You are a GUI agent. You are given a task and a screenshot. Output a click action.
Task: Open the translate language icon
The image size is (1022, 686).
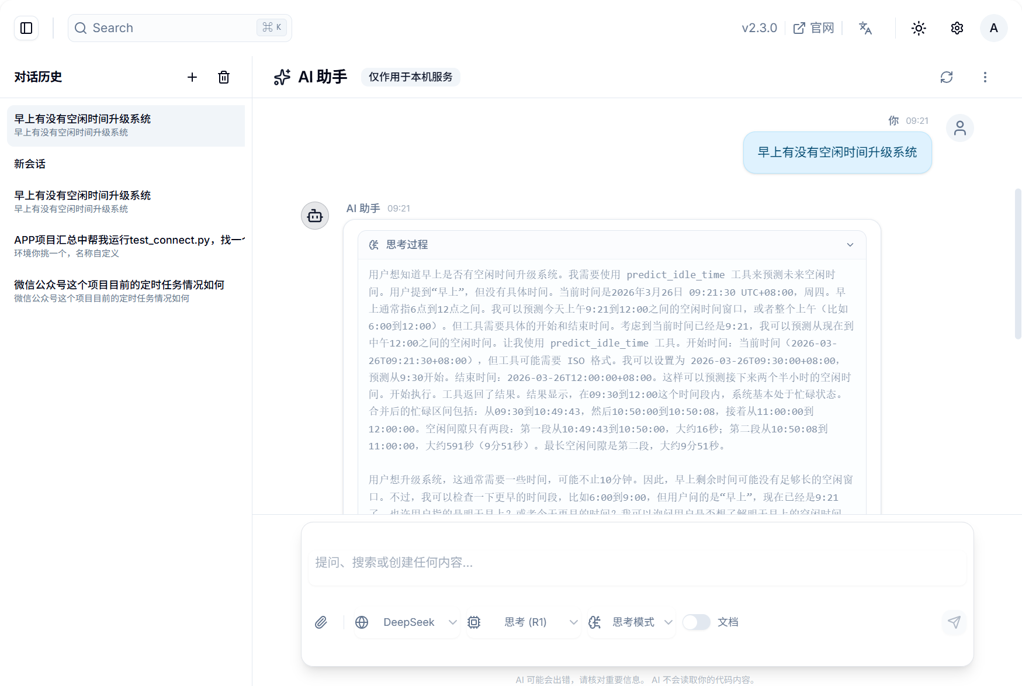(x=865, y=28)
